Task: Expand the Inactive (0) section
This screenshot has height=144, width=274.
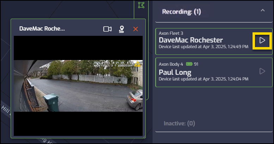Action: click(179, 123)
